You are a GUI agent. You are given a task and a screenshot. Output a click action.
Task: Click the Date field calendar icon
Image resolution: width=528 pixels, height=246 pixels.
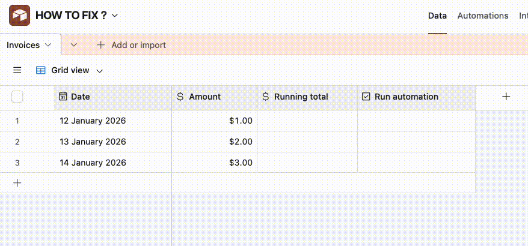[63, 97]
